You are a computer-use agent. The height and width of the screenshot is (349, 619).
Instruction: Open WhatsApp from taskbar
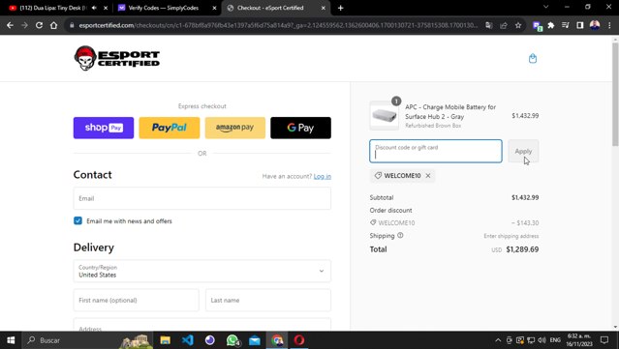(x=232, y=340)
